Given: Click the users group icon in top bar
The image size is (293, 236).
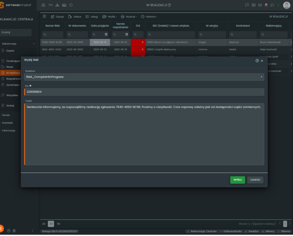Looking at the screenshot, I should [43, 5].
